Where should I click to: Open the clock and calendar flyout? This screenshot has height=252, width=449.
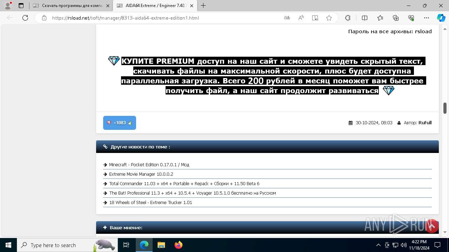(x=419, y=245)
